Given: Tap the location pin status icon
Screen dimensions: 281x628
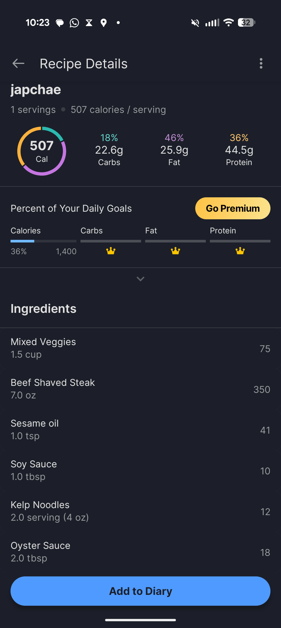Looking at the screenshot, I should pos(103,23).
